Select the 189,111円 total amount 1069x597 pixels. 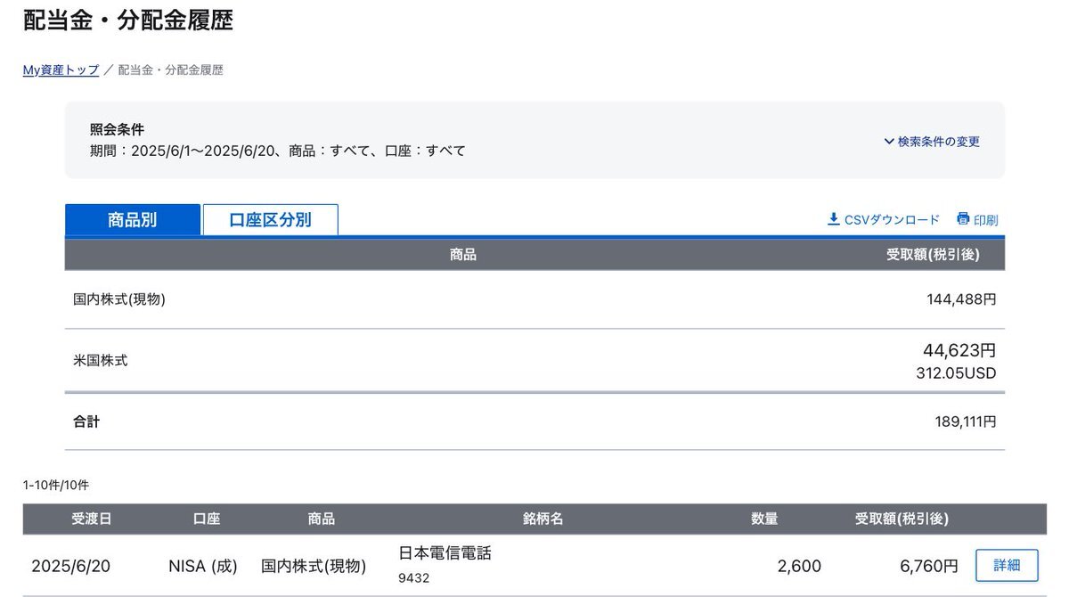(966, 421)
